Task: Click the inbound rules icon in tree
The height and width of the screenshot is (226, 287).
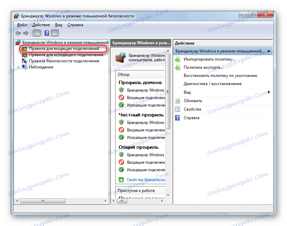Action: click(x=24, y=49)
